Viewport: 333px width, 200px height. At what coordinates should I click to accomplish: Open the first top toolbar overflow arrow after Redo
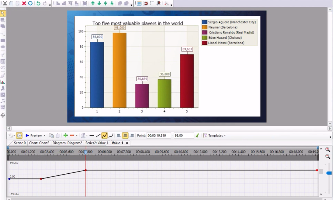[x=50, y=4]
